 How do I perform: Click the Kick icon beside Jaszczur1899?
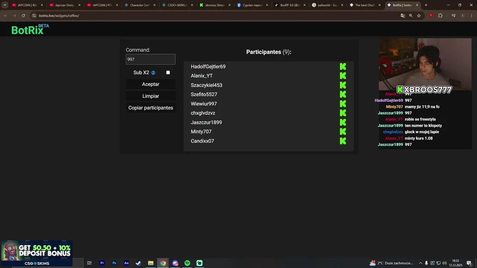click(x=343, y=122)
